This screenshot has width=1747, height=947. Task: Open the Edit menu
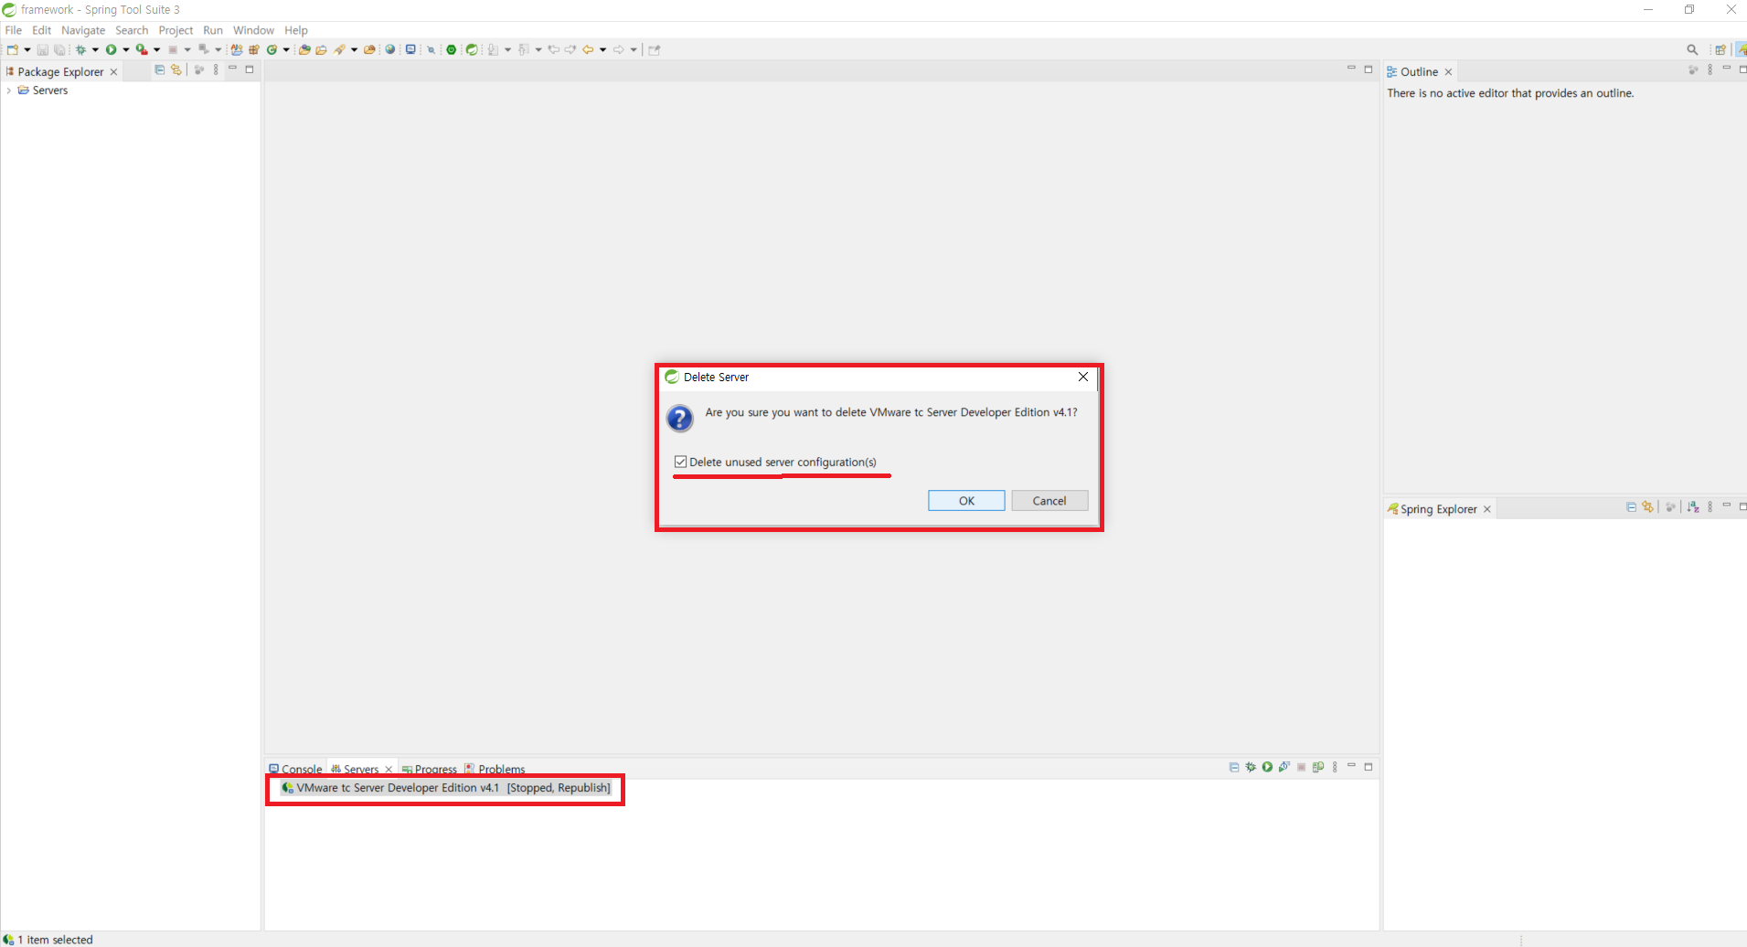pos(41,30)
